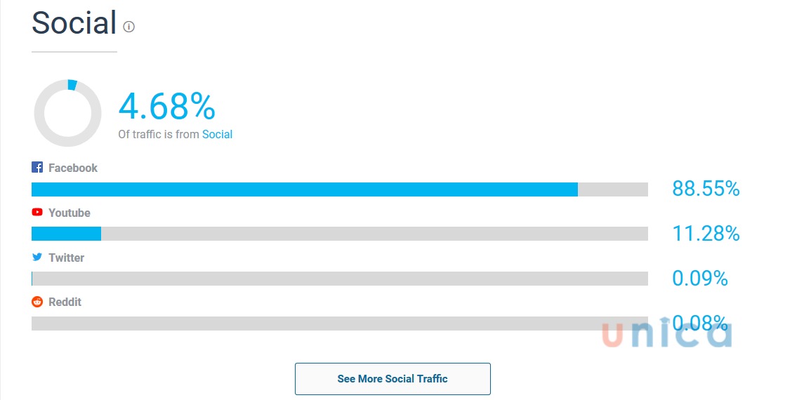Click the Reddit label text
This screenshot has width=785, height=400.
coord(65,302)
